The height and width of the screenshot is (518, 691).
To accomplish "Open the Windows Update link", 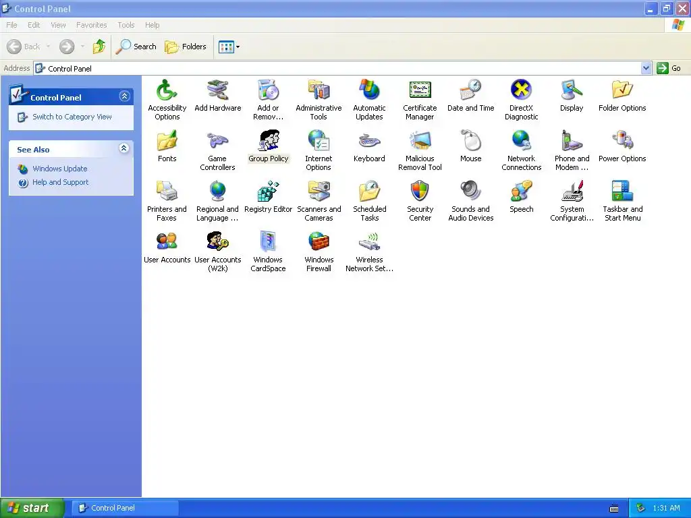I will [x=60, y=169].
